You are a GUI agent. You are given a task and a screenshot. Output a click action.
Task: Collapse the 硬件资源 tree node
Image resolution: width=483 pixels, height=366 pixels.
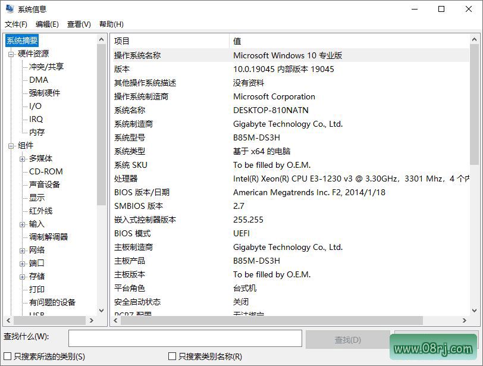pyautogui.click(x=11, y=54)
